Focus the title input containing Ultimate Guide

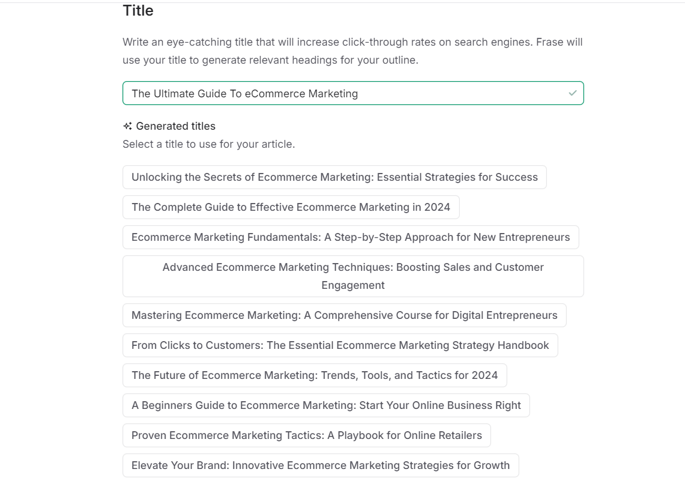[353, 93]
